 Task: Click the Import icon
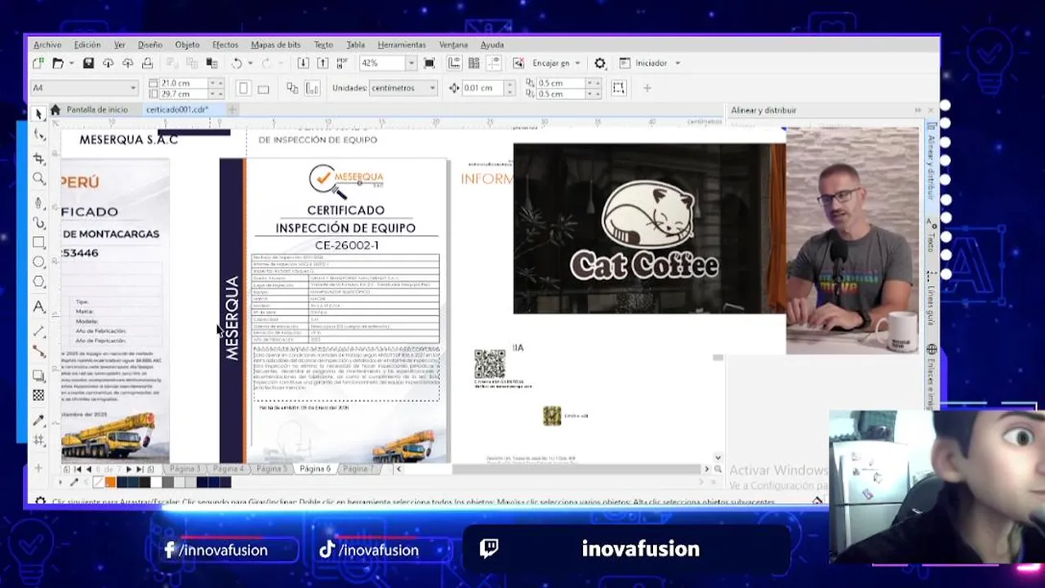(x=303, y=63)
